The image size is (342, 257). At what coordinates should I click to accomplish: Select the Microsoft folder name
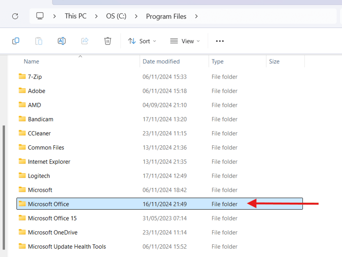[x=40, y=190]
